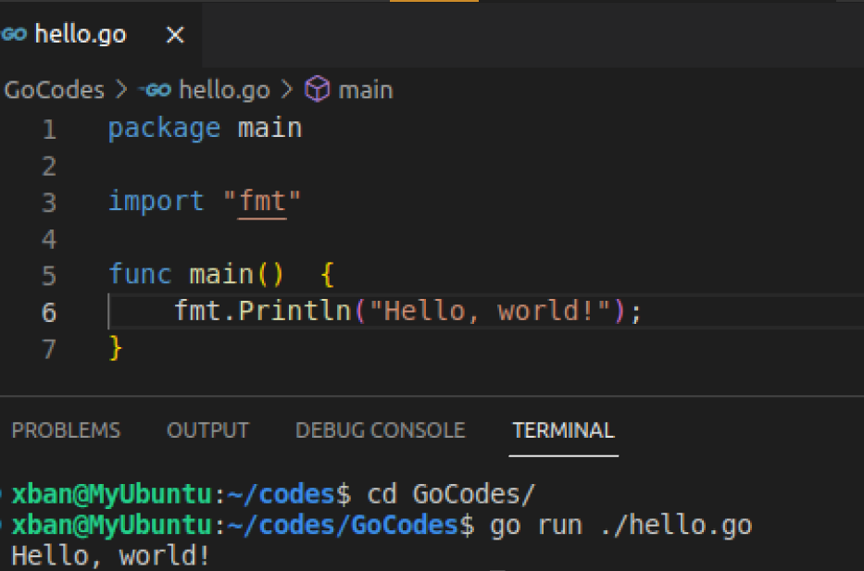Screen dimensions: 864x571
Task: Open the main symbol breadcrumb dropdown
Action: click(x=367, y=89)
